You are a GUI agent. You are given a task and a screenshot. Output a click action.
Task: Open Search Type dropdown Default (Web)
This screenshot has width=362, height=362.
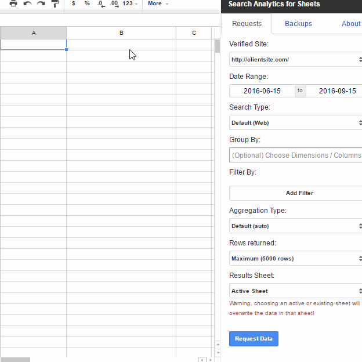click(x=295, y=123)
